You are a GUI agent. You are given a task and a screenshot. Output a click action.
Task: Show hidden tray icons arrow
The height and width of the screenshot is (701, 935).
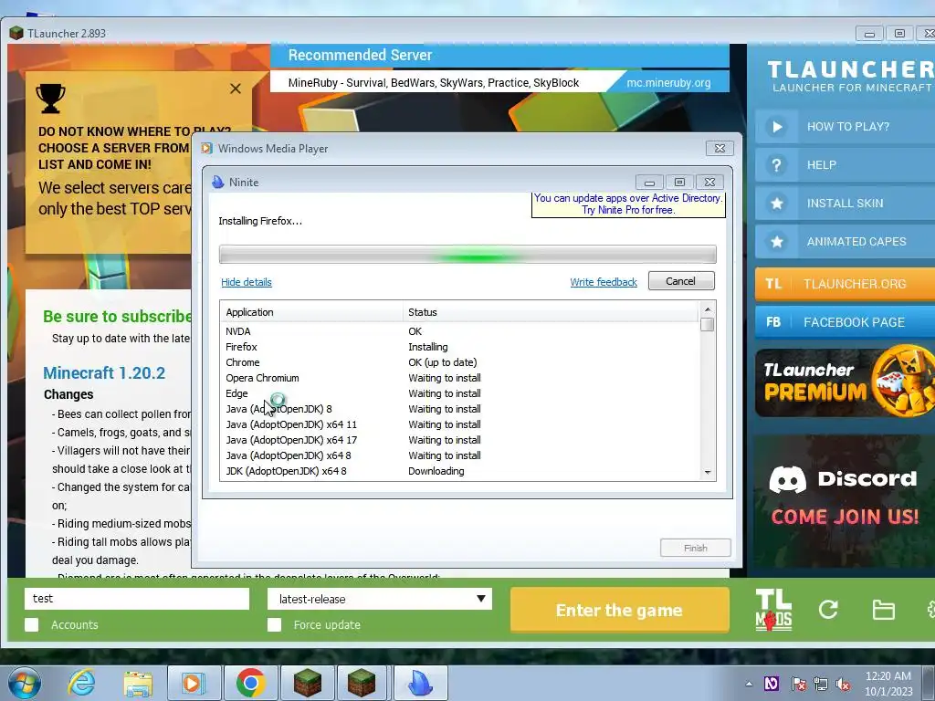749,684
